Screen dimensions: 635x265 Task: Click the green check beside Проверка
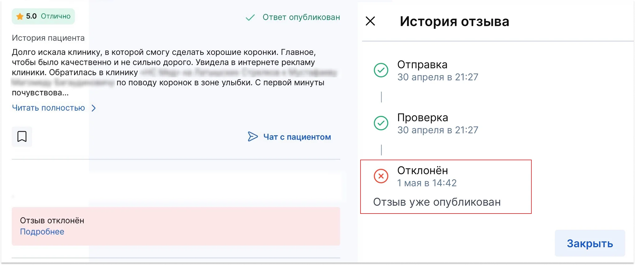(x=381, y=123)
